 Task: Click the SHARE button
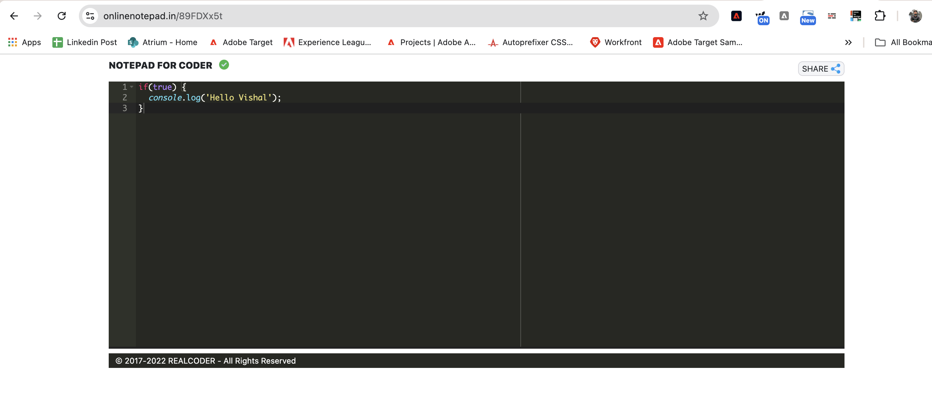(821, 69)
